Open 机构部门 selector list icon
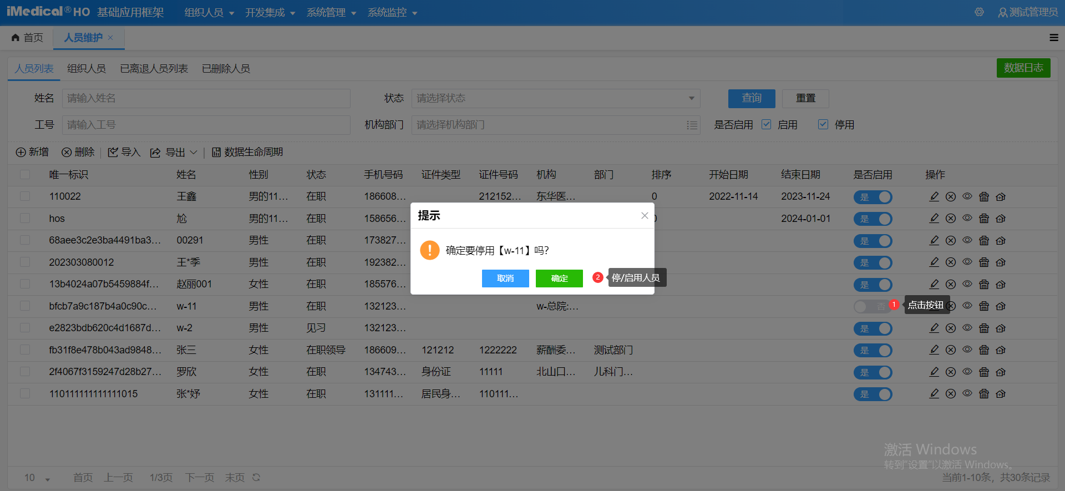This screenshot has width=1065, height=491. pyautogui.click(x=692, y=125)
